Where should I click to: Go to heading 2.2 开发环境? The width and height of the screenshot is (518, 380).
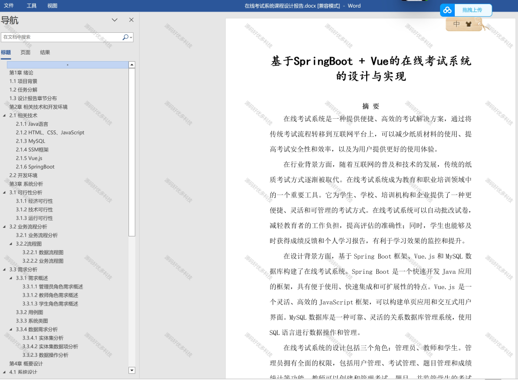coord(23,175)
